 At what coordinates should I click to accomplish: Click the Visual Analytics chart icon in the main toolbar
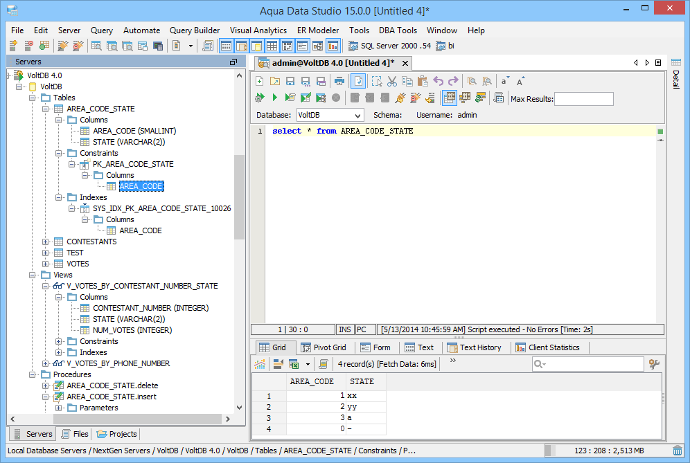[333, 46]
